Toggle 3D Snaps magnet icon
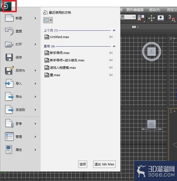Image resolution: width=177 pixels, height=181 pixels. coord(172,18)
